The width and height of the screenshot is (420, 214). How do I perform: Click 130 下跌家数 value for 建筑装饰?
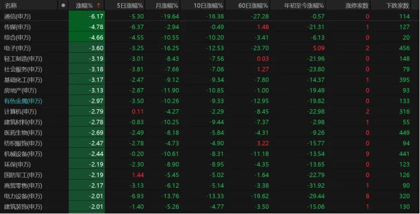pyautogui.click(x=404, y=207)
